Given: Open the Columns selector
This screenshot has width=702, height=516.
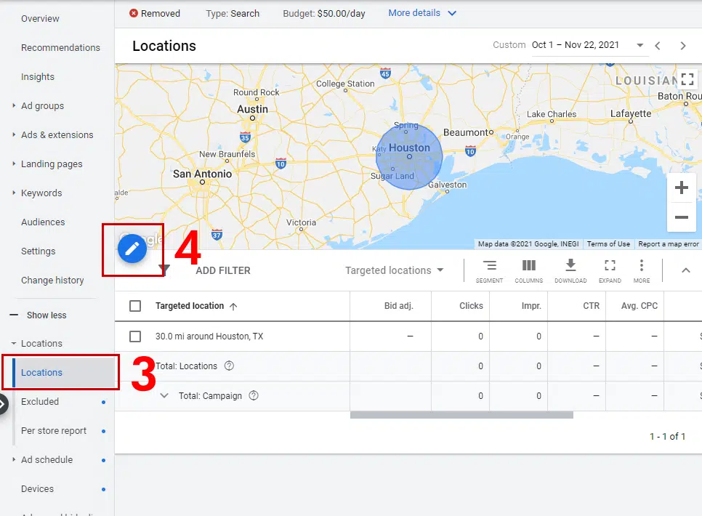Looking at the screenshot, I should (x=529, y=271).
